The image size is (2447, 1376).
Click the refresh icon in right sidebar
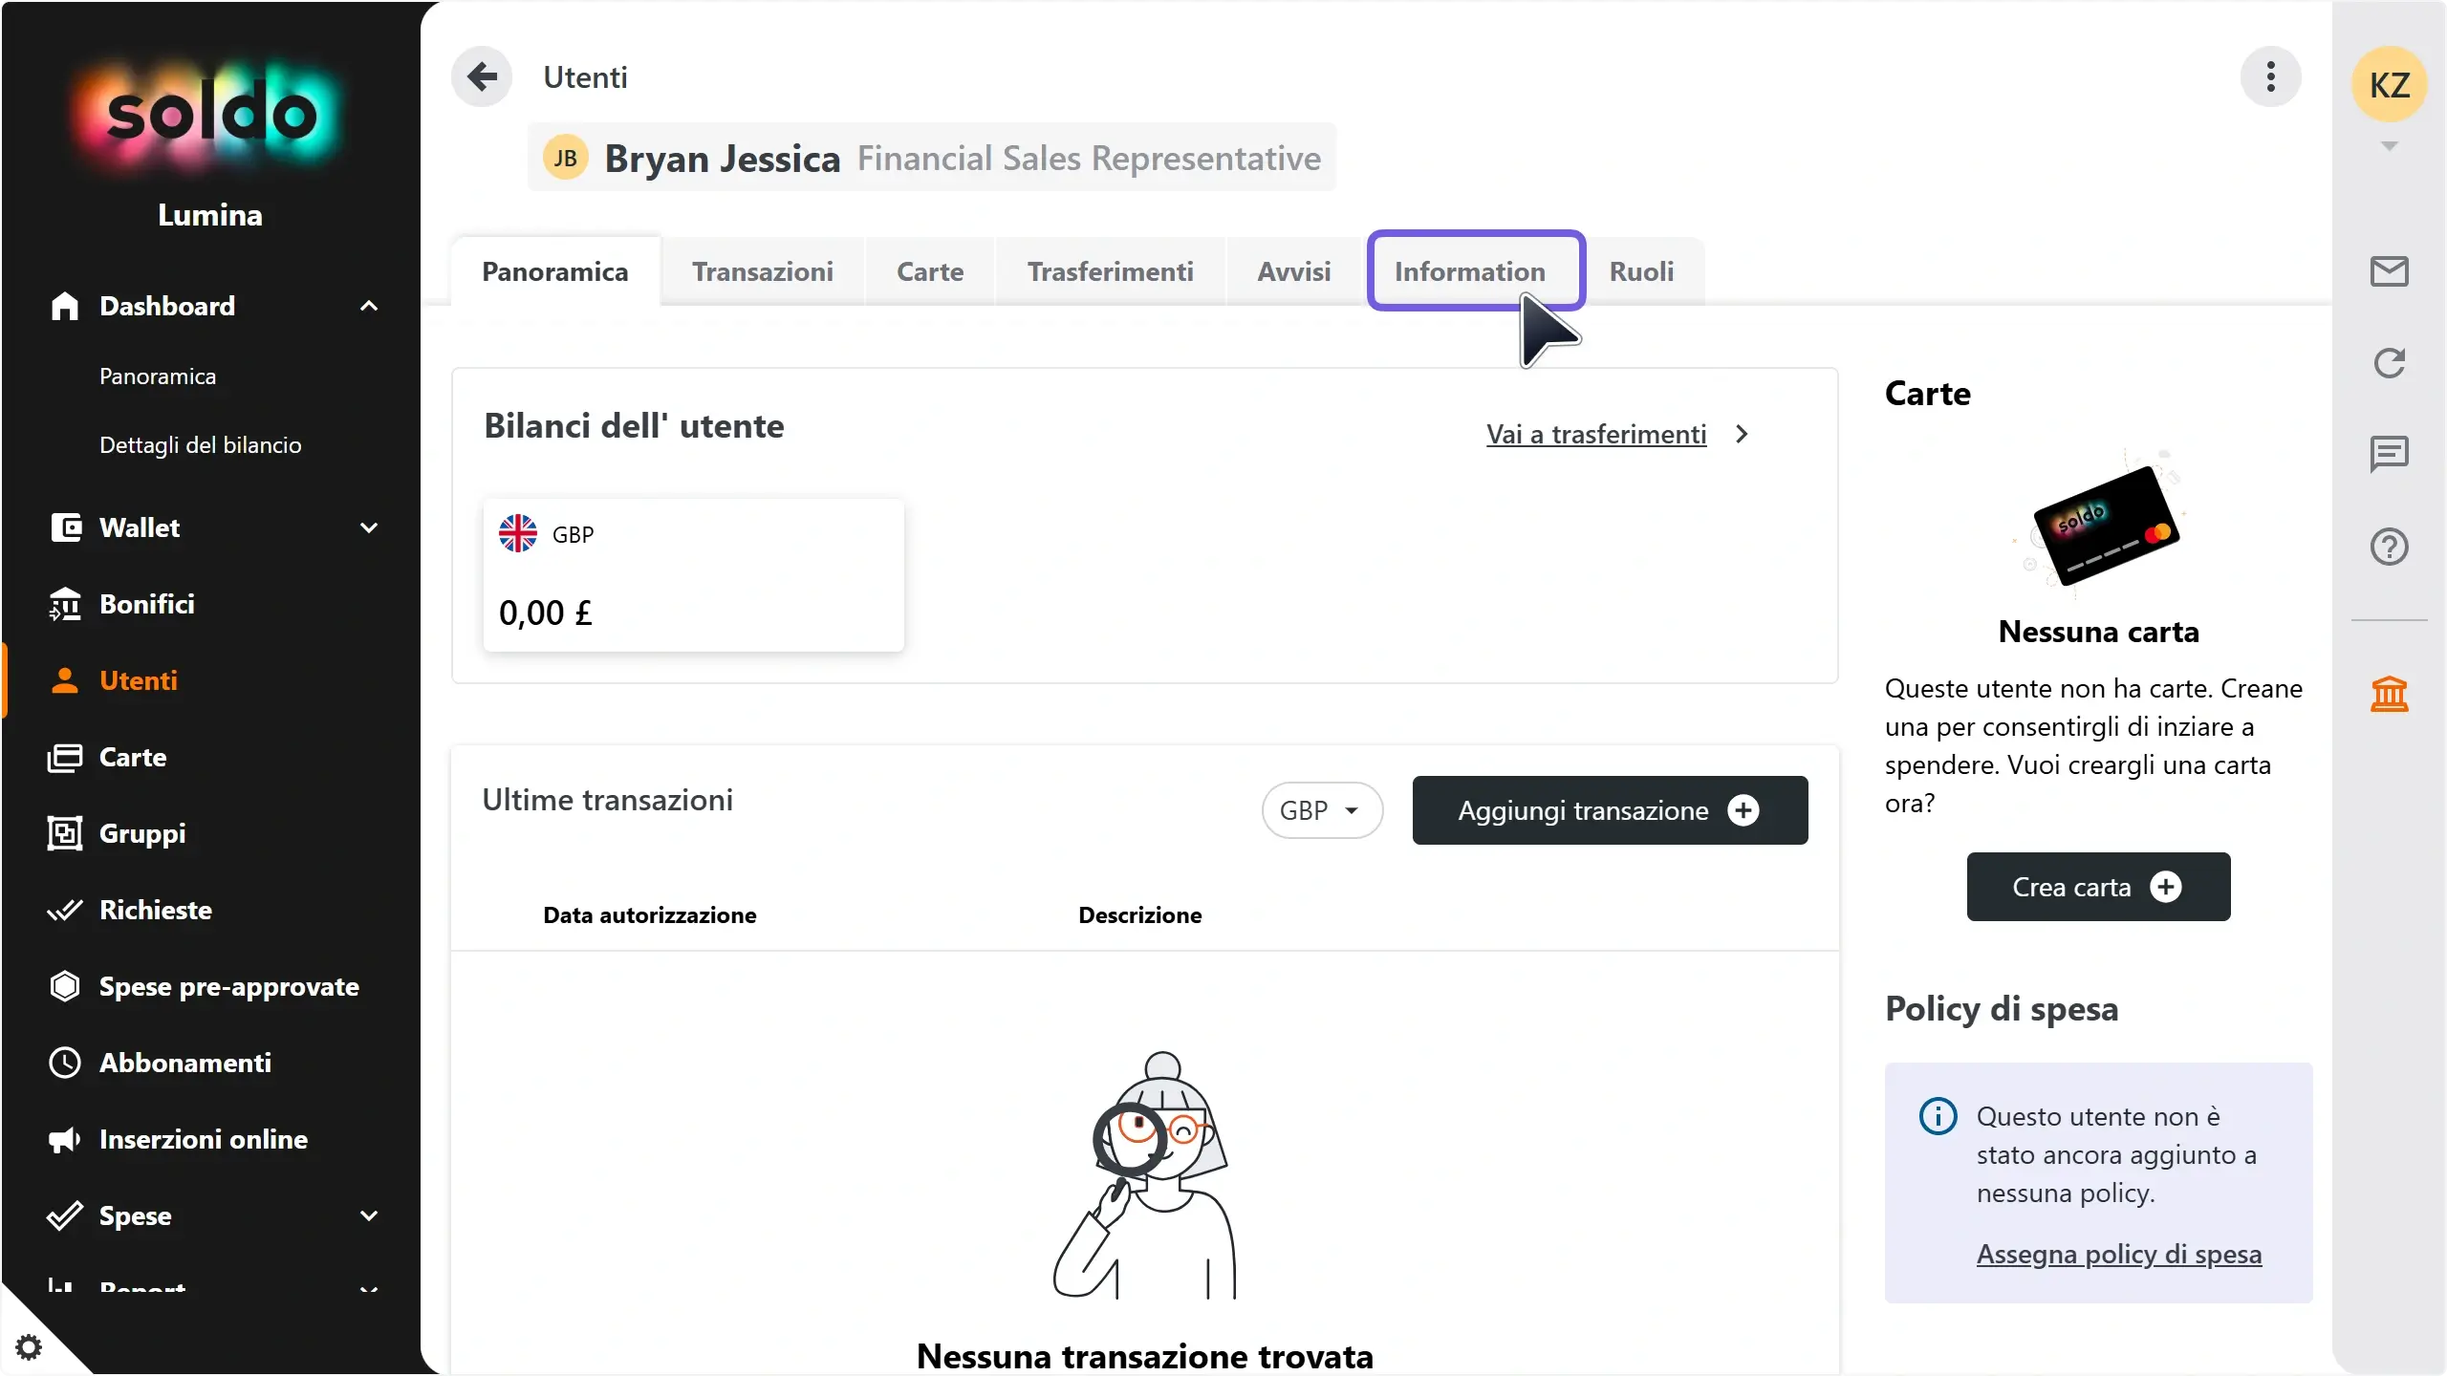coord(2389,363)
